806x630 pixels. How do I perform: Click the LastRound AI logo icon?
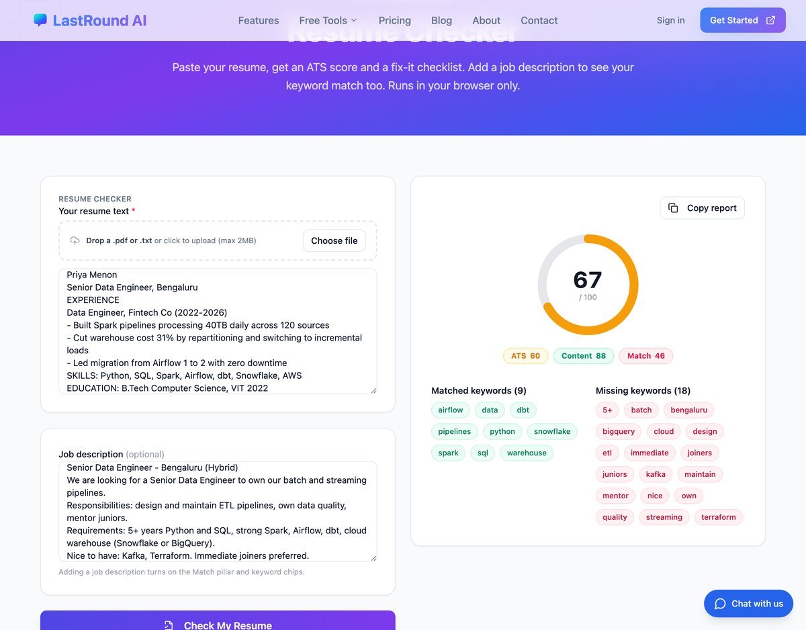40,20
